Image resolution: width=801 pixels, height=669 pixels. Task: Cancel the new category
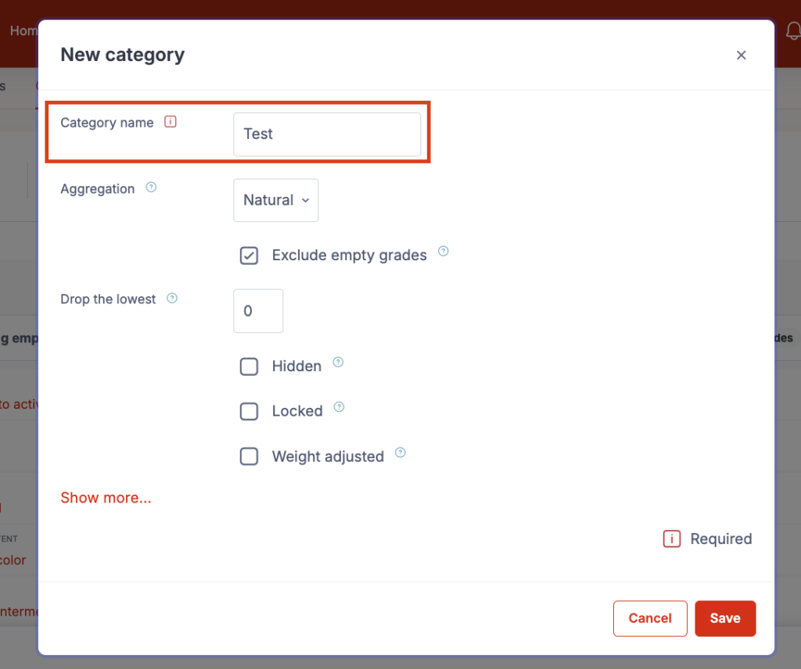(650, 618)
